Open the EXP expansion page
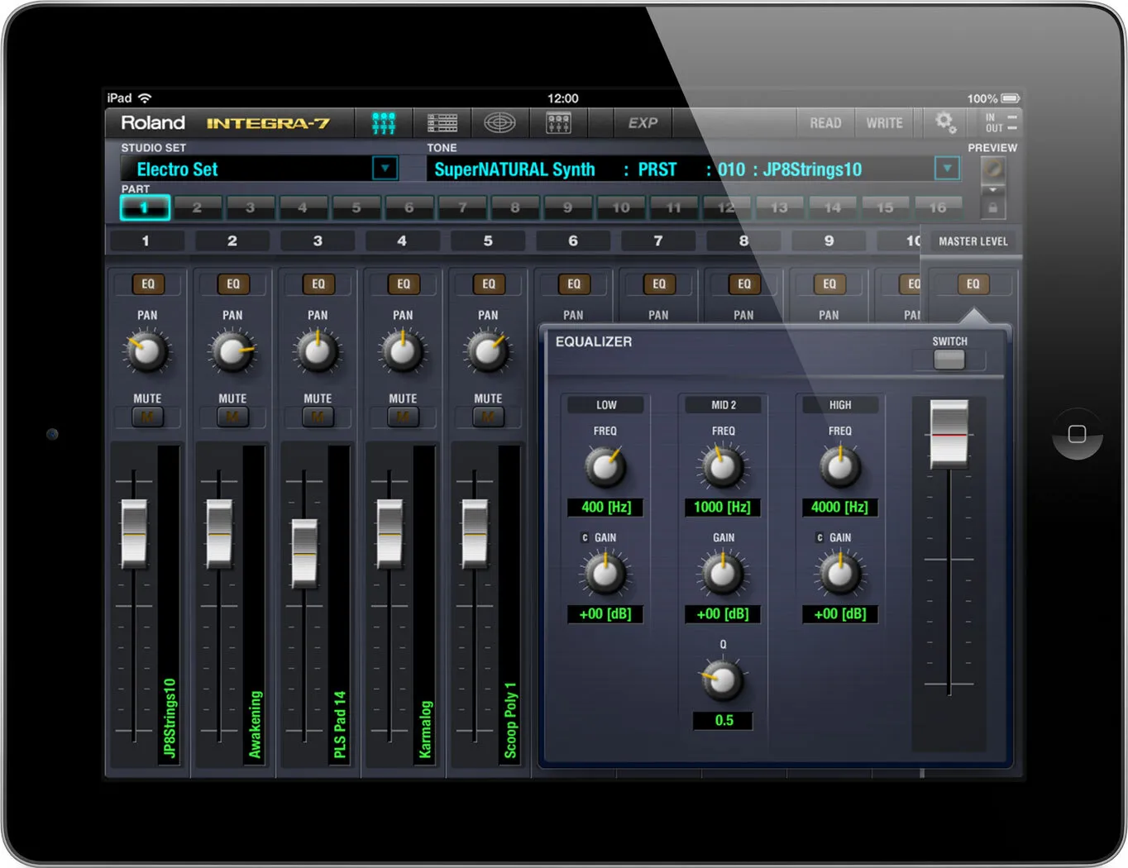Screen dimensions: 1128x868 (x=643, y=123)
